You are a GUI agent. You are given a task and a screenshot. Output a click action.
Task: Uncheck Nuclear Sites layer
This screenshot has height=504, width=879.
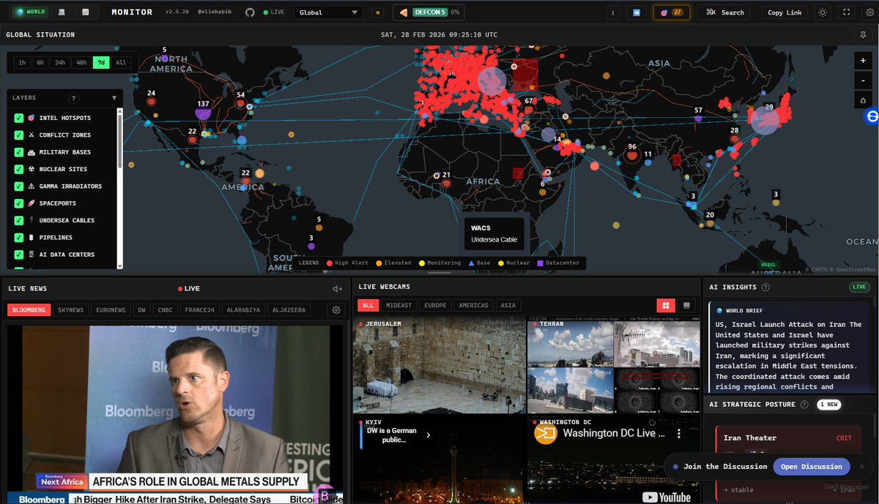pyautogui.click(x=19, y=169)
